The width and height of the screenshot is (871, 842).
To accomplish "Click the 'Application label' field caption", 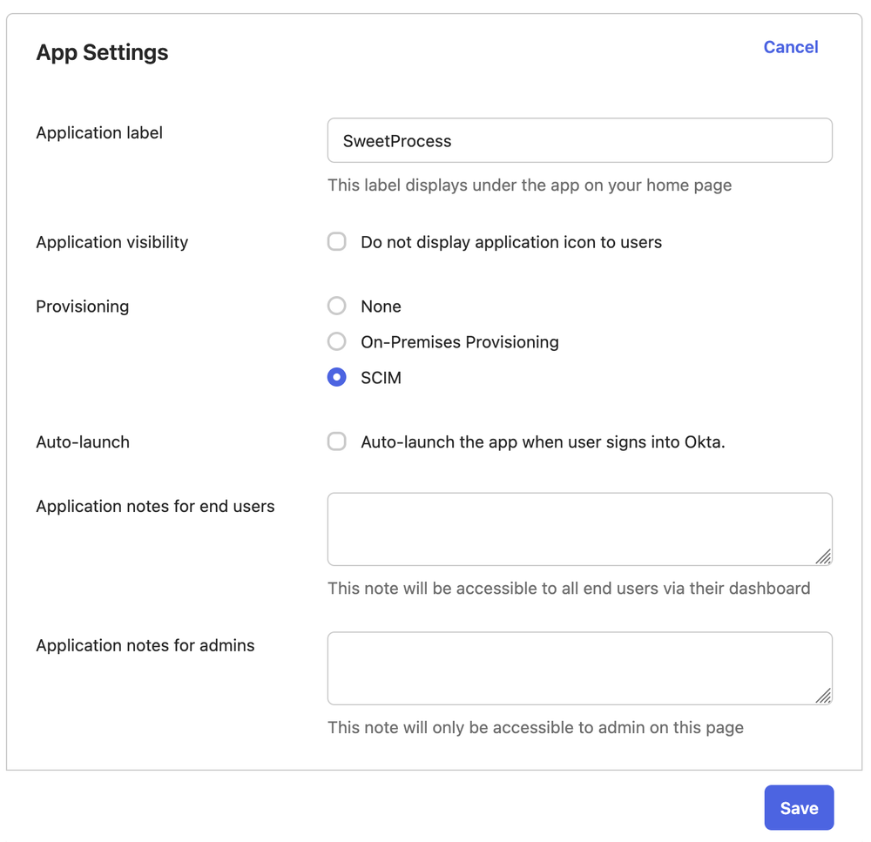I will (99, 132).
